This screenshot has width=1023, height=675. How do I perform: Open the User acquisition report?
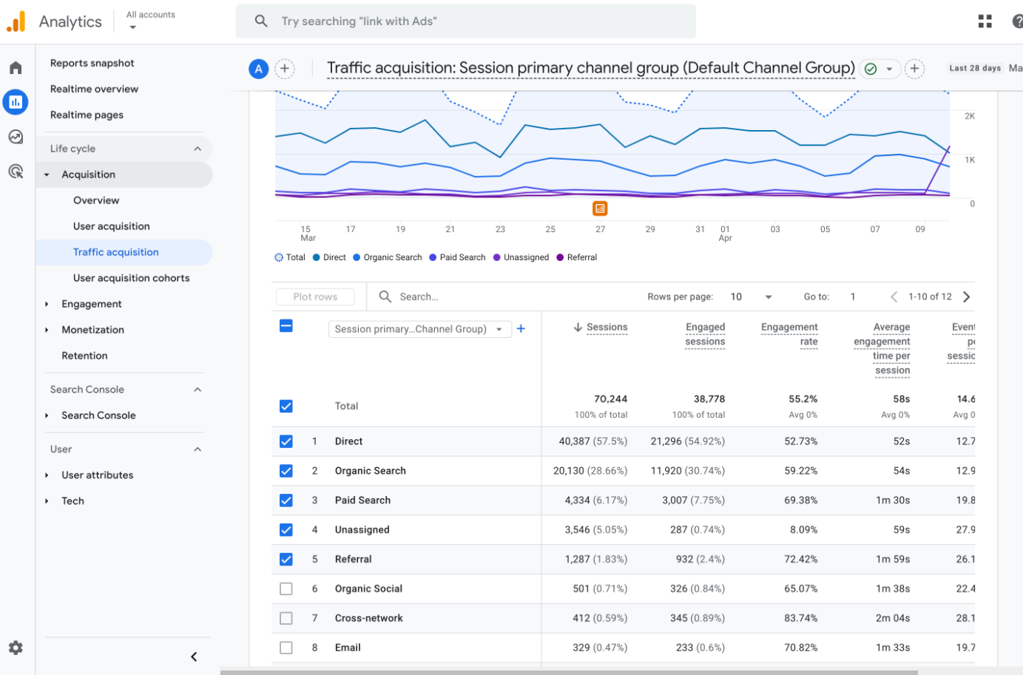click(111, 226)
